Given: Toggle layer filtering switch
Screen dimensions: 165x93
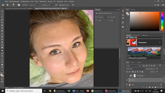Looking at the screenshot, I should [x=160, y=65].
